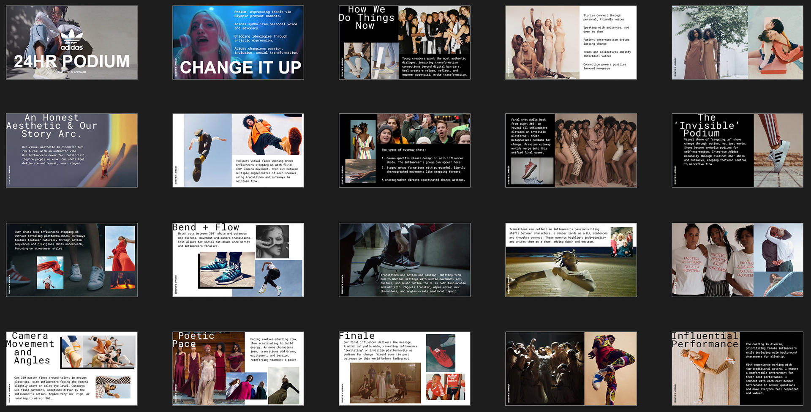Viewport: 811px width, 412px height.
Task: Select the Transitions can reflect influencer's passion slide
Action: 571,260
